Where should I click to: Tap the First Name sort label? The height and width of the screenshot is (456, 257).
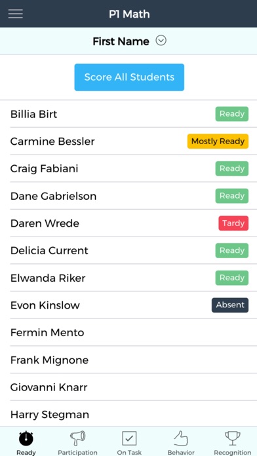121,41
